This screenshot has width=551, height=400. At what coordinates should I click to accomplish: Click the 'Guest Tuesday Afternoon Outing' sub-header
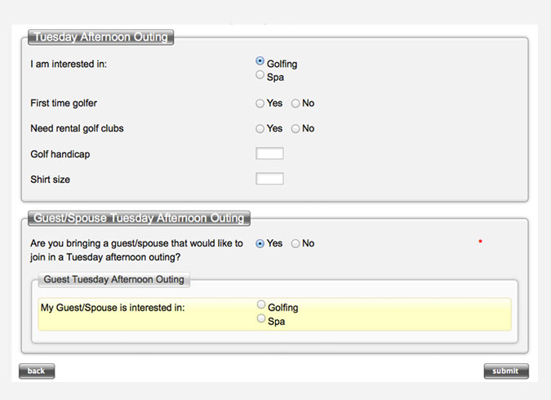coord(114,279)
